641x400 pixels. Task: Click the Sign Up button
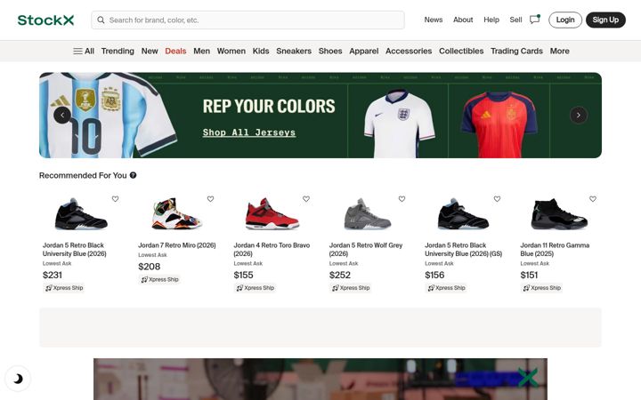point(606,20)
